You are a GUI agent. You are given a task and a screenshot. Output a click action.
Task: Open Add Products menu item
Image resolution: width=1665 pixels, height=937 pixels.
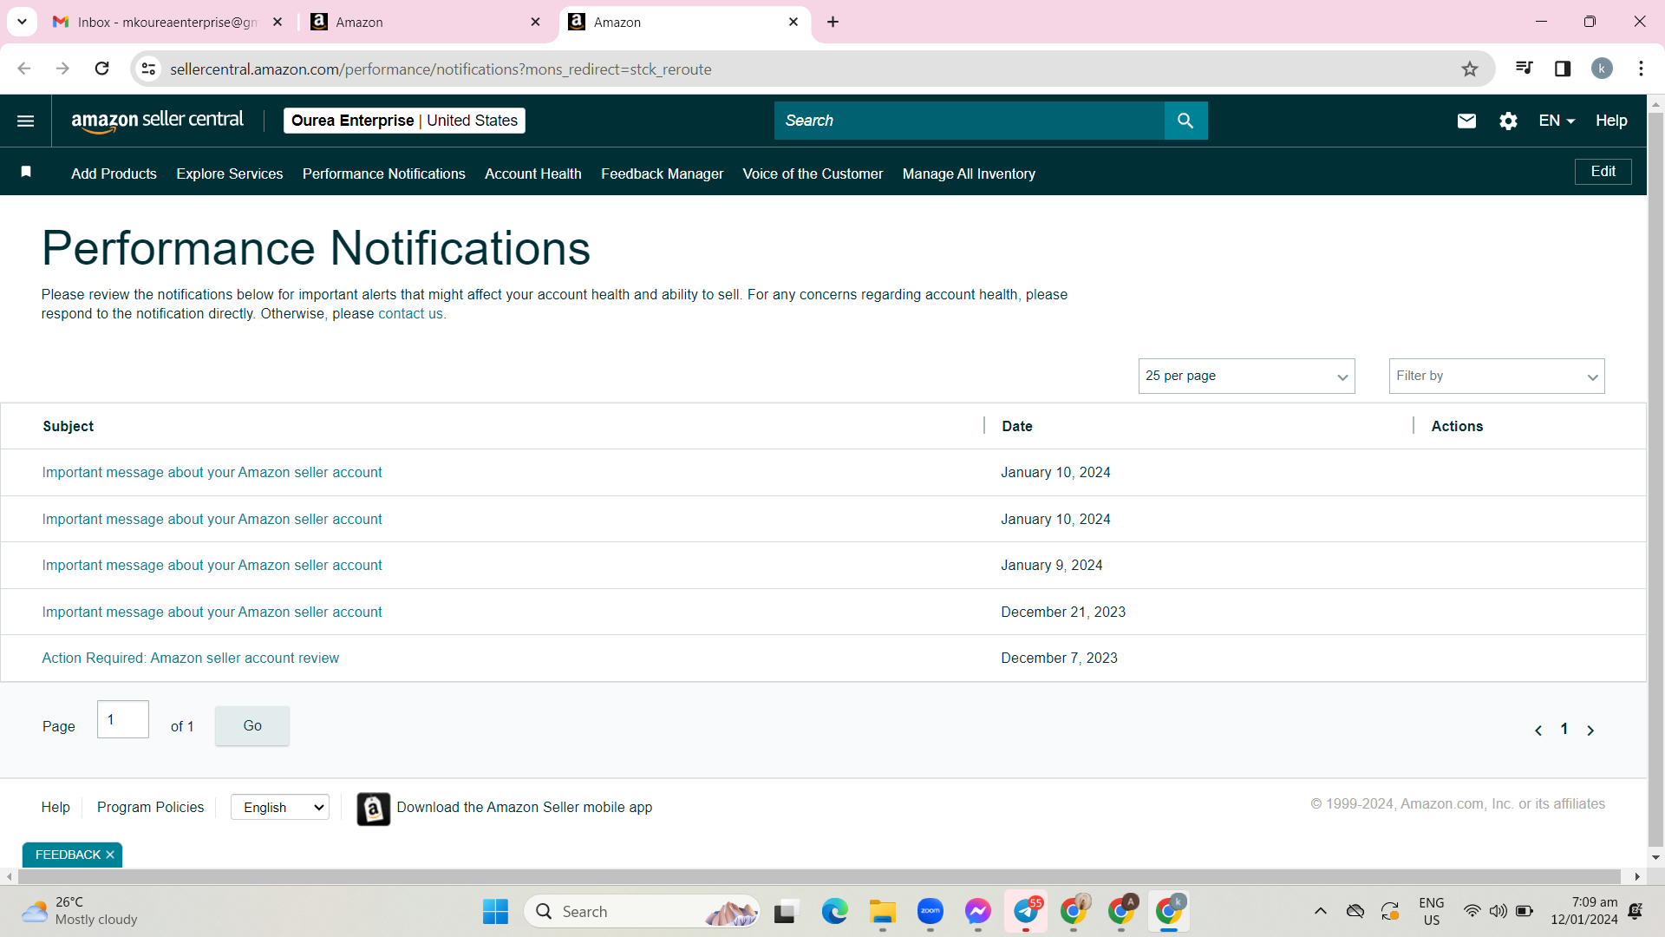(114, 174)
